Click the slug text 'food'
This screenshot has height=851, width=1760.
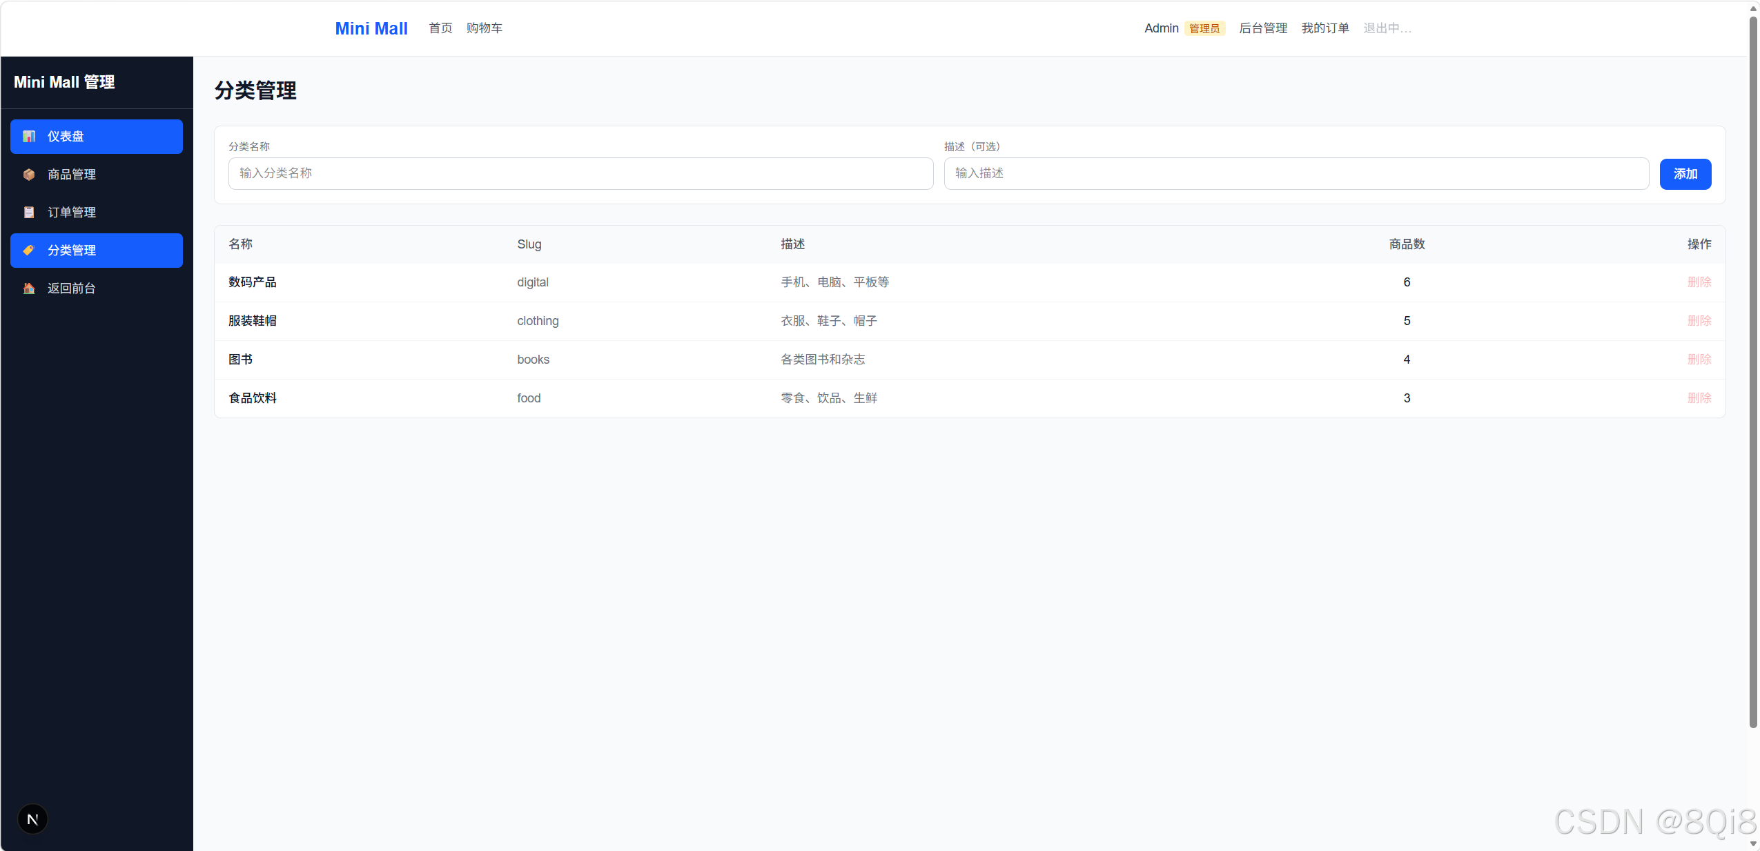point(529,398)
